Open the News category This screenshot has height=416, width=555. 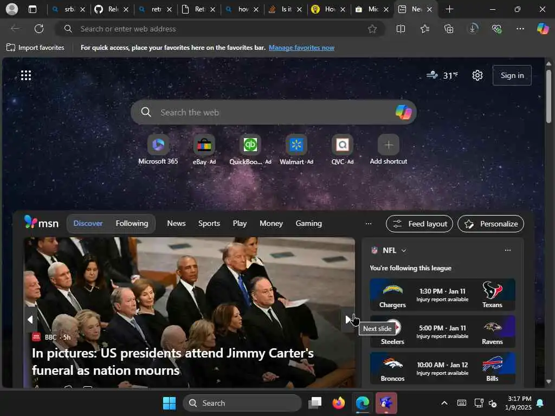pyautogui.click(x=176, y=223)
